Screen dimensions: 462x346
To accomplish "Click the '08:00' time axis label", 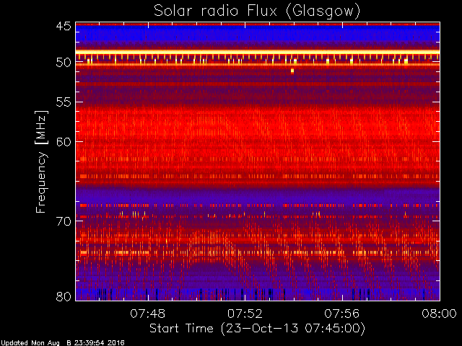I will tap(440, 314).
